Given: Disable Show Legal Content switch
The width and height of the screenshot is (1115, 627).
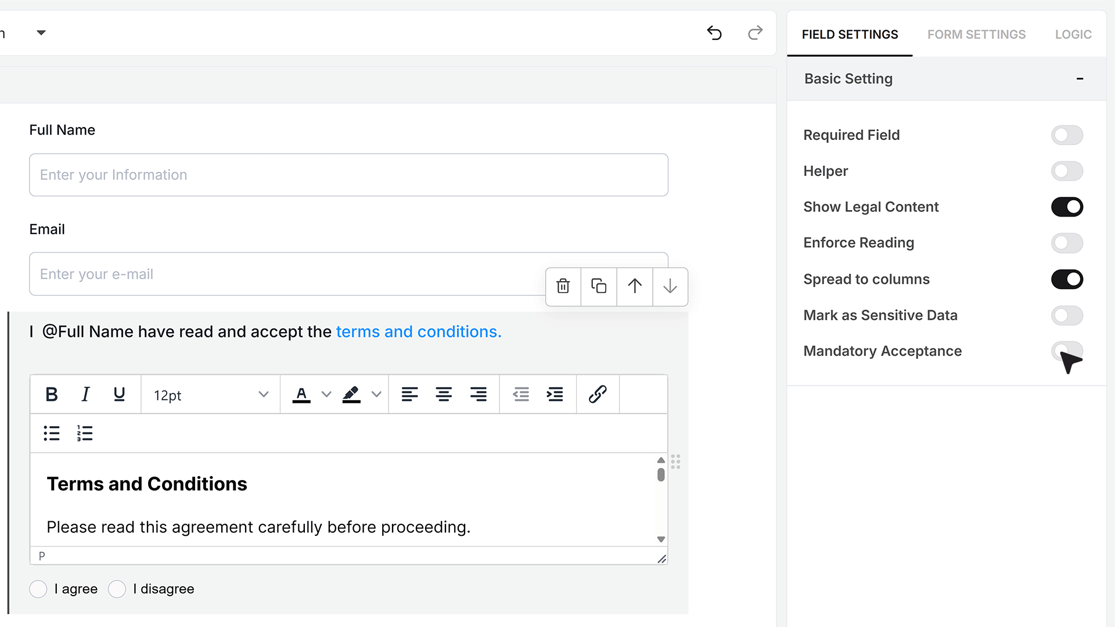Looking at the screenshot, I should click(x=1067, y=207).
